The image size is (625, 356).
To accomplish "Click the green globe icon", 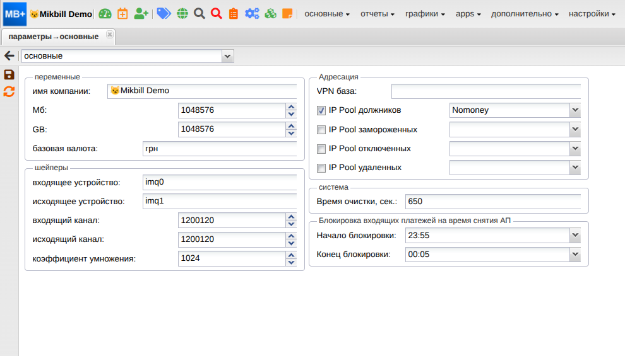I will click(182, 14).
